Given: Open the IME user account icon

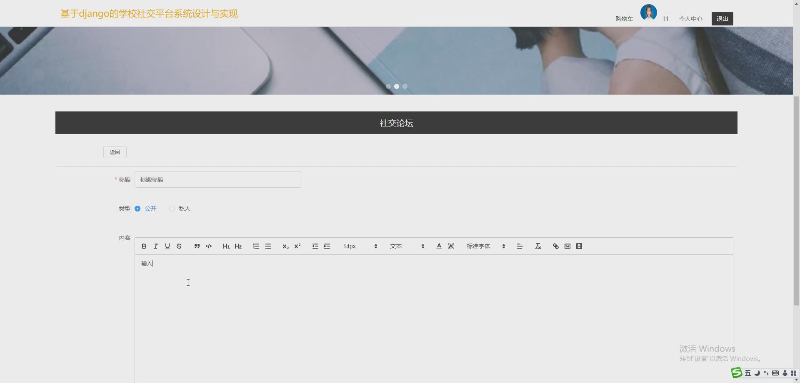Looking at the screenshot, I should point(785,373).
